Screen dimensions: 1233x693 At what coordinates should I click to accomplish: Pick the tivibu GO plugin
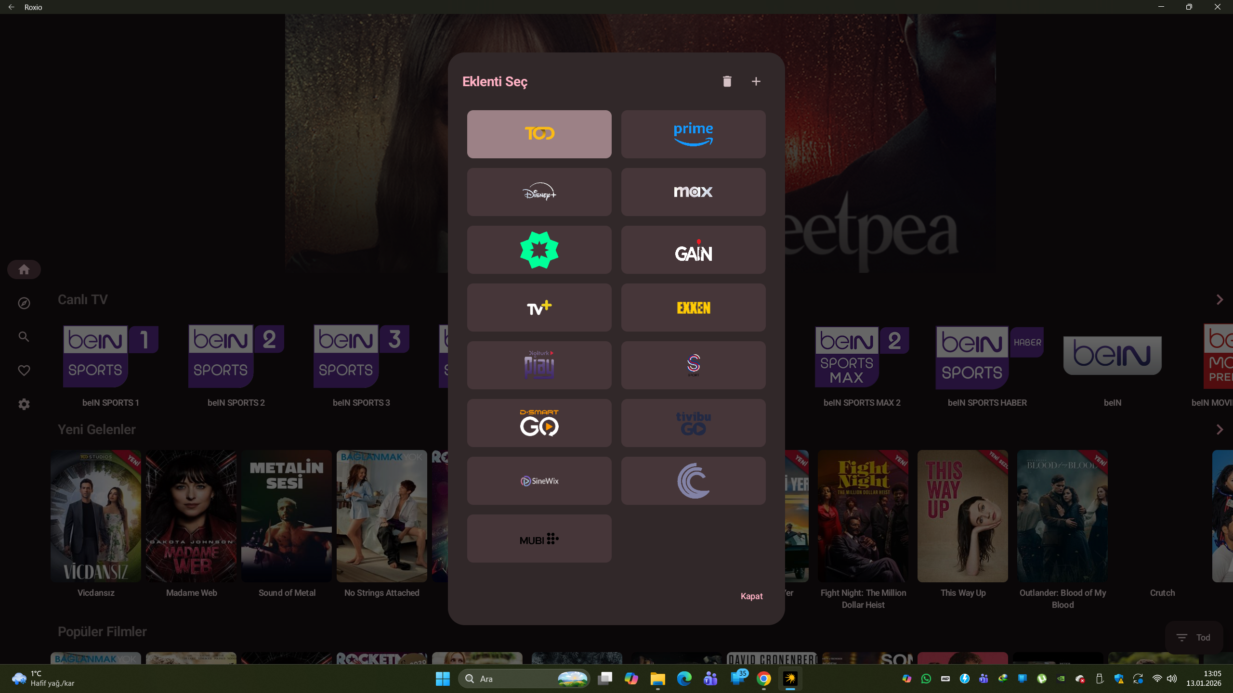tap(694, 423)
